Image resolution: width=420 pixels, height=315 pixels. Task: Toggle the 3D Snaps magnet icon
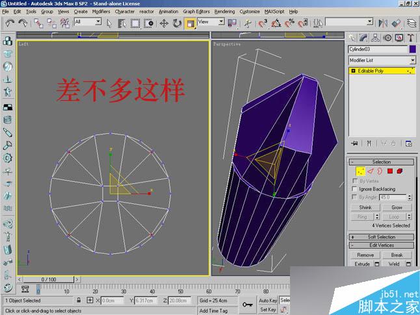(263, 23)
